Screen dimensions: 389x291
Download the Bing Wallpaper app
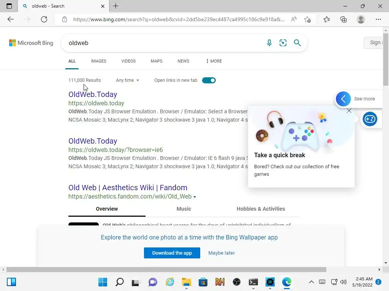click(x=172, y=253)
